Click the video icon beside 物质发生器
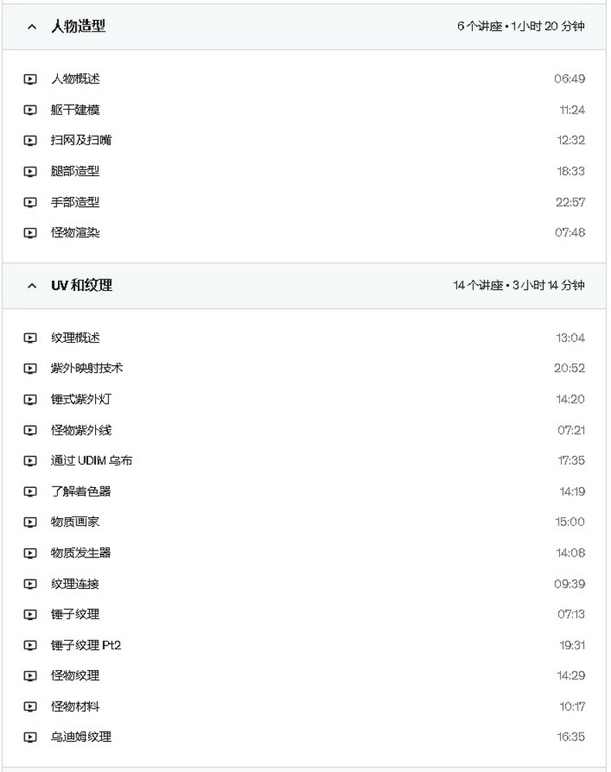The width and height of the screenshot is (611, 772). pyautogui.click(x=30, y=553)
